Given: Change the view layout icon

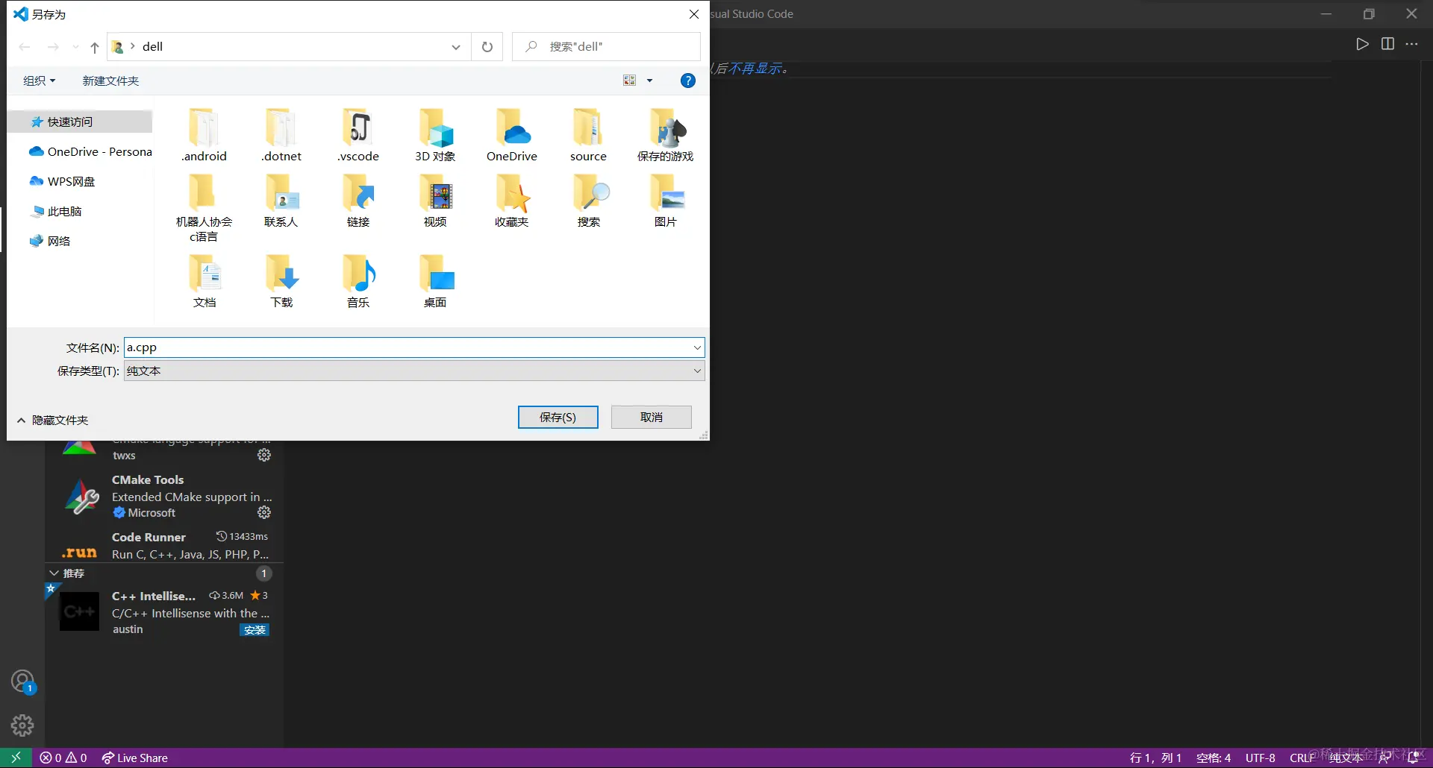Looking at the screenshot, I should point(630,81).
